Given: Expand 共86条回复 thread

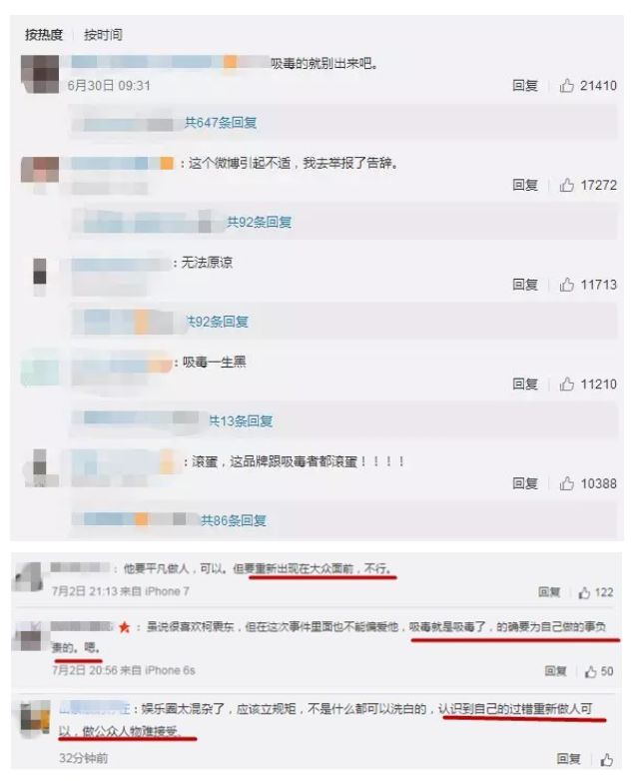Looking at the screenshot, I should coord(233,521).
